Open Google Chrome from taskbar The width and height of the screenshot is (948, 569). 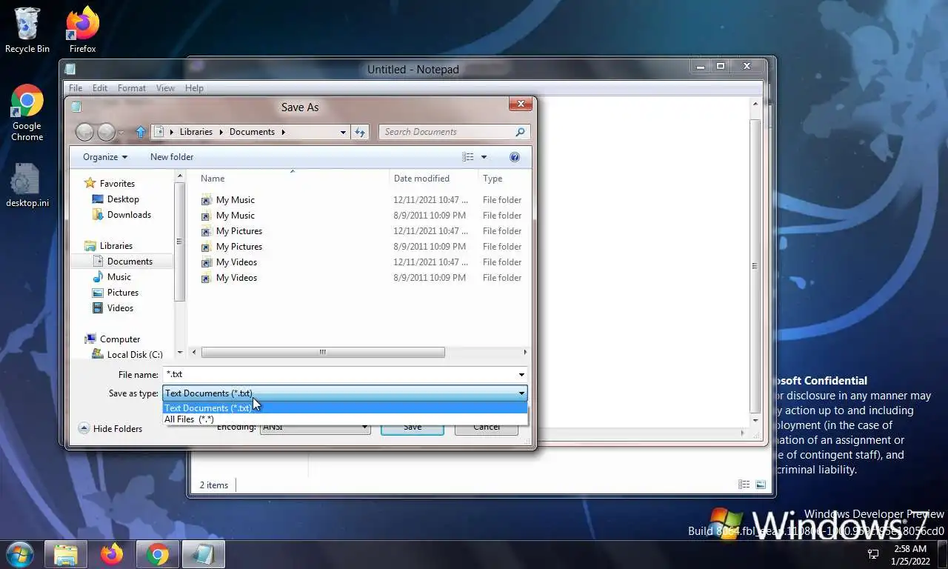[x=157, y=554]
